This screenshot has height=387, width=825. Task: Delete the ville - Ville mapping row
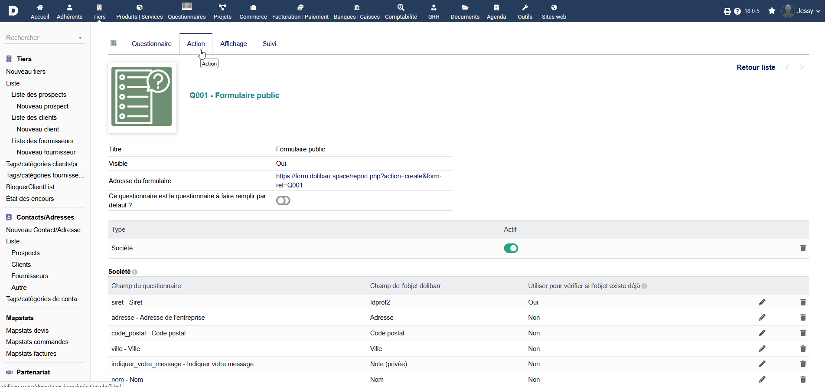coord(803,349)
